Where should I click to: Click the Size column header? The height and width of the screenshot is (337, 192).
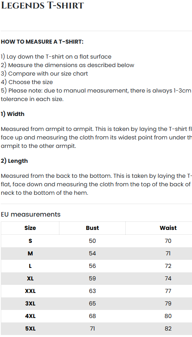coord(30,228)
